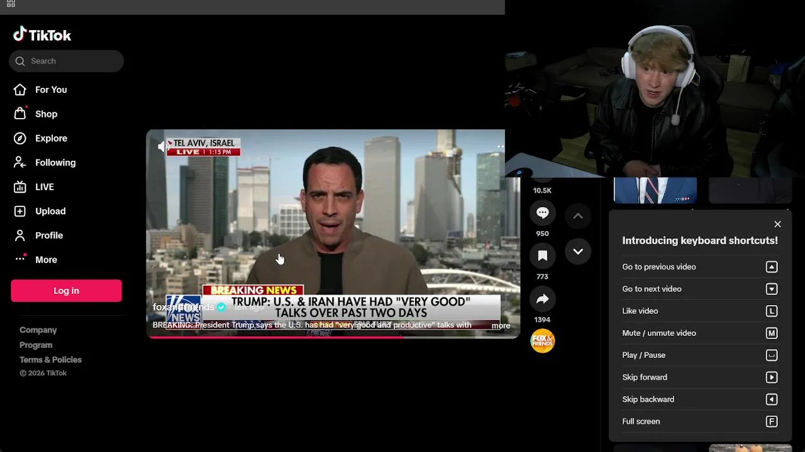The width and height of the screenshot is (805, 452).
Task: Click the video player to pause playback
Action: point(333,234)
